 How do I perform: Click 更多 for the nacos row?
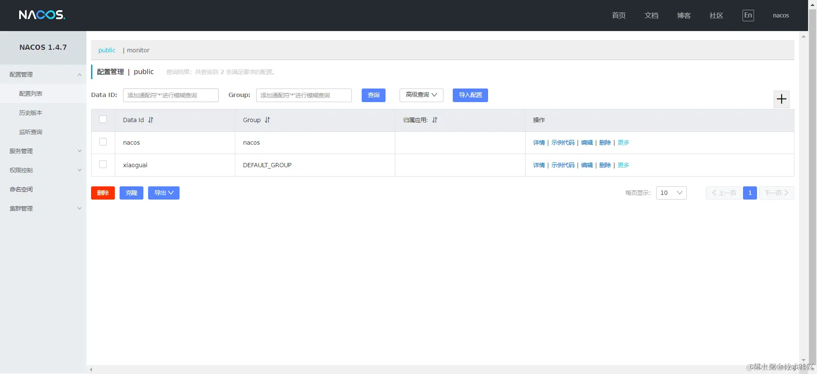(623, 143)
